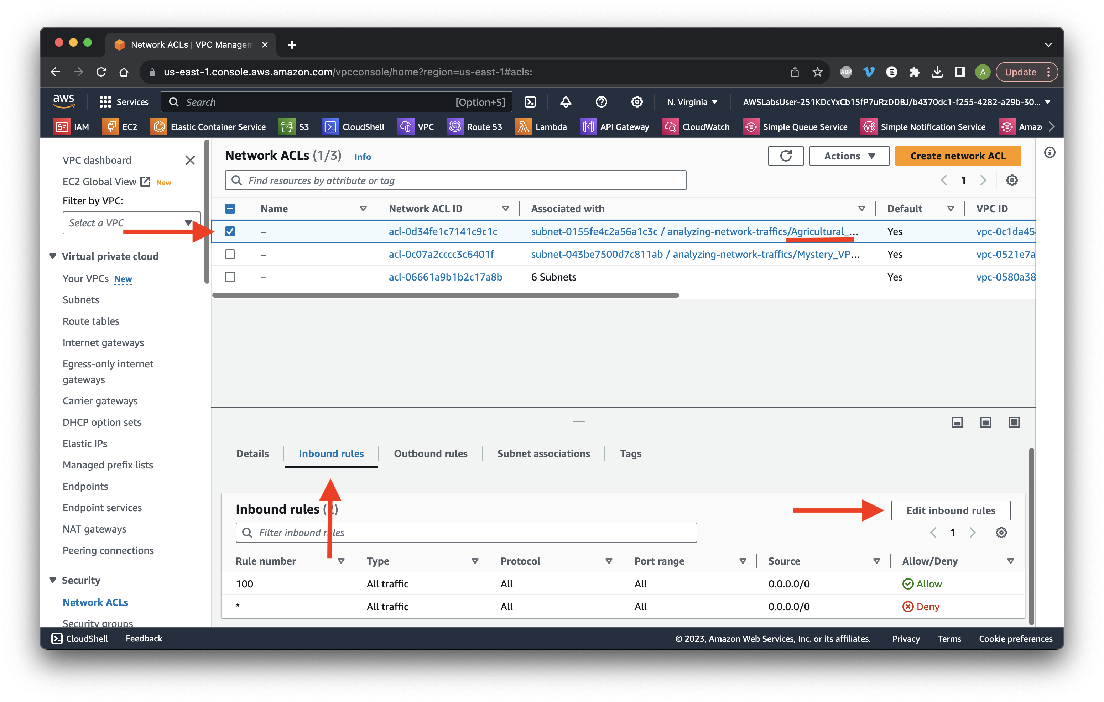Check the acl-0c07a2cccc3c6401f row checkbox
Image resolution: width=1104 pixels, height=702 pixels.
230,254
